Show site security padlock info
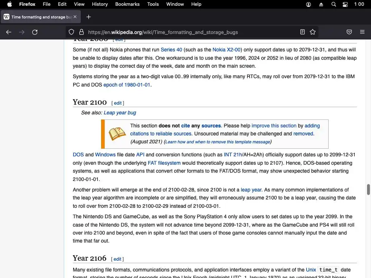 pos(82,32)
